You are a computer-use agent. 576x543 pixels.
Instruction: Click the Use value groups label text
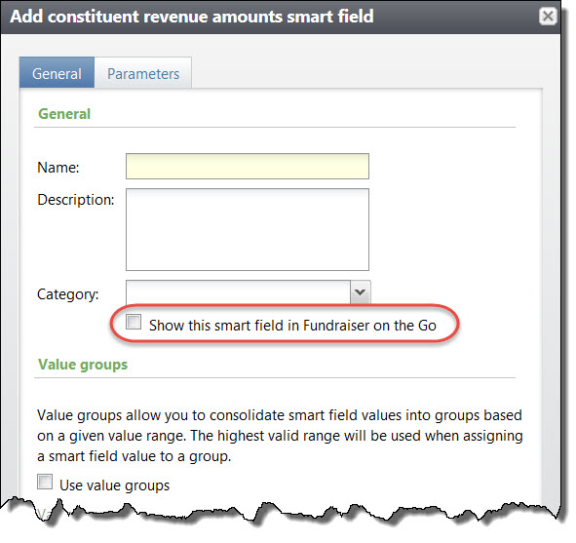coord(115,485)
